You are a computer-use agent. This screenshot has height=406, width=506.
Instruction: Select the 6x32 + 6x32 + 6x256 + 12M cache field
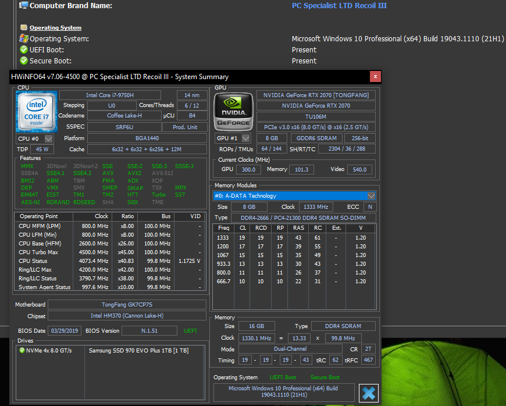coord(147,149)
